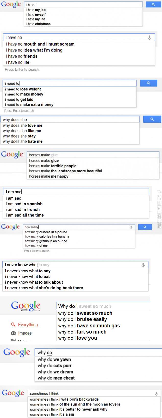The height and width of the screenshot is (418, 162).
Task: Select 'i am sad in spanish' suggestion
Action: coord(24,204)
